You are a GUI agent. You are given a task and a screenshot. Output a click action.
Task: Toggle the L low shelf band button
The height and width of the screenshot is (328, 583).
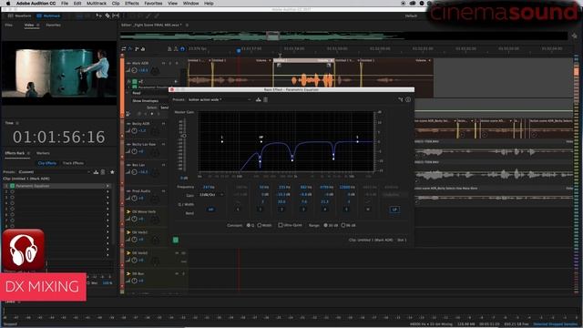239,210
